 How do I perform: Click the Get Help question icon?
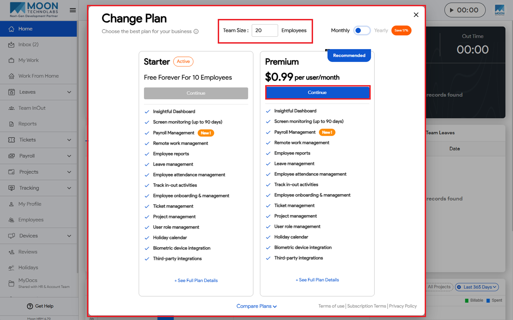click(x=30, y=306)
